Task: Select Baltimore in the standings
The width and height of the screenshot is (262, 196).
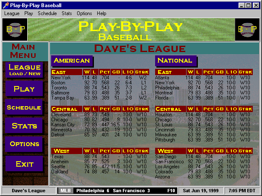Action: pyautogui.click(x=60, y=93)
